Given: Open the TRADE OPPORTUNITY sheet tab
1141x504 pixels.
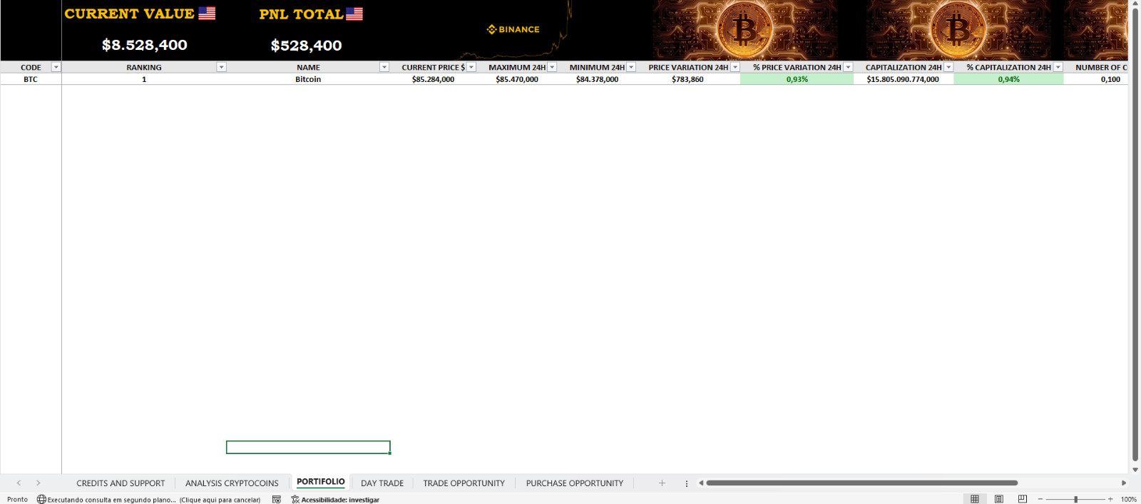Looking at the screenshot, I should pos(464,483).
